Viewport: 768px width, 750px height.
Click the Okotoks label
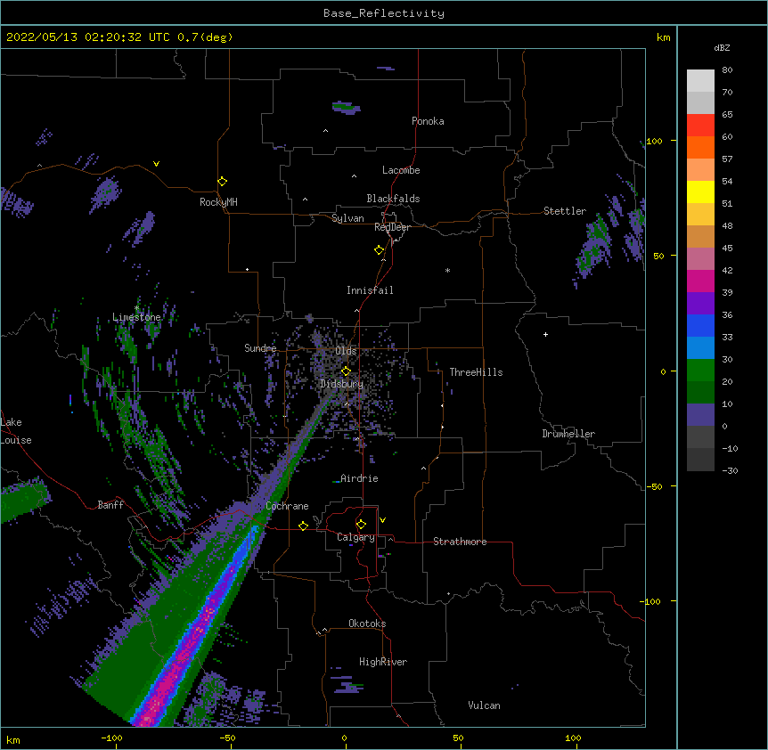(367, 624)
